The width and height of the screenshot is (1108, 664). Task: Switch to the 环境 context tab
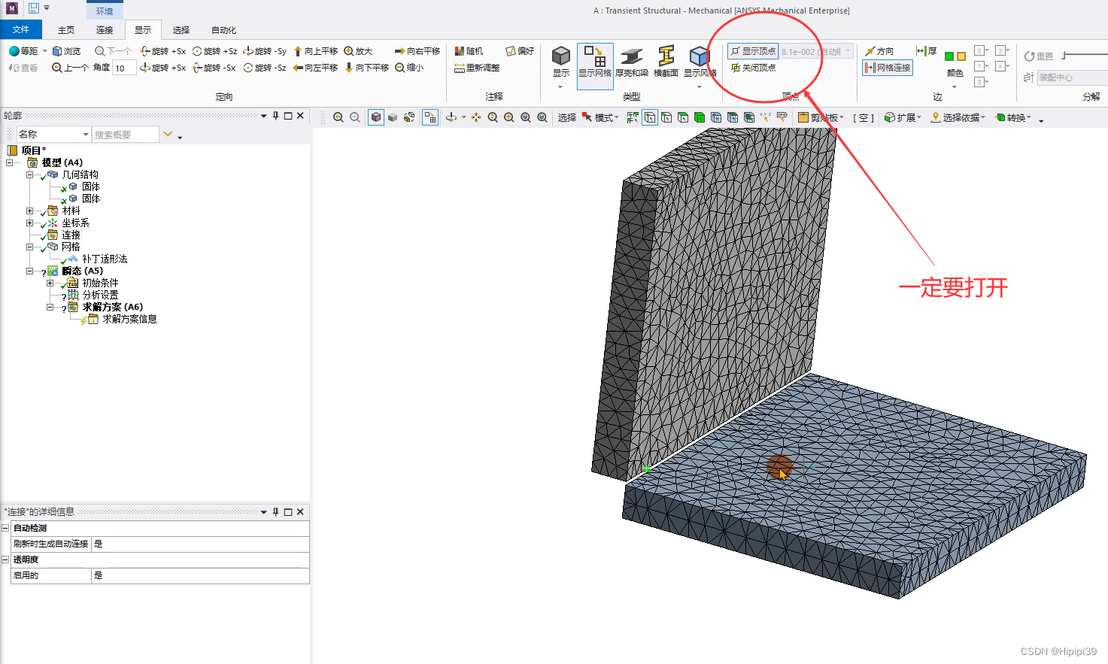pyautogui.click(x=105, y=11)
